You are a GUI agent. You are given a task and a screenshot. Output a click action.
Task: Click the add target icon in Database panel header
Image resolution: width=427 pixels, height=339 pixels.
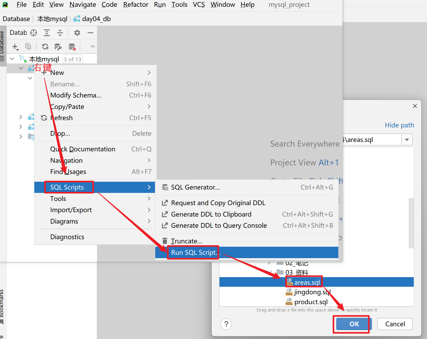point(34,33)
